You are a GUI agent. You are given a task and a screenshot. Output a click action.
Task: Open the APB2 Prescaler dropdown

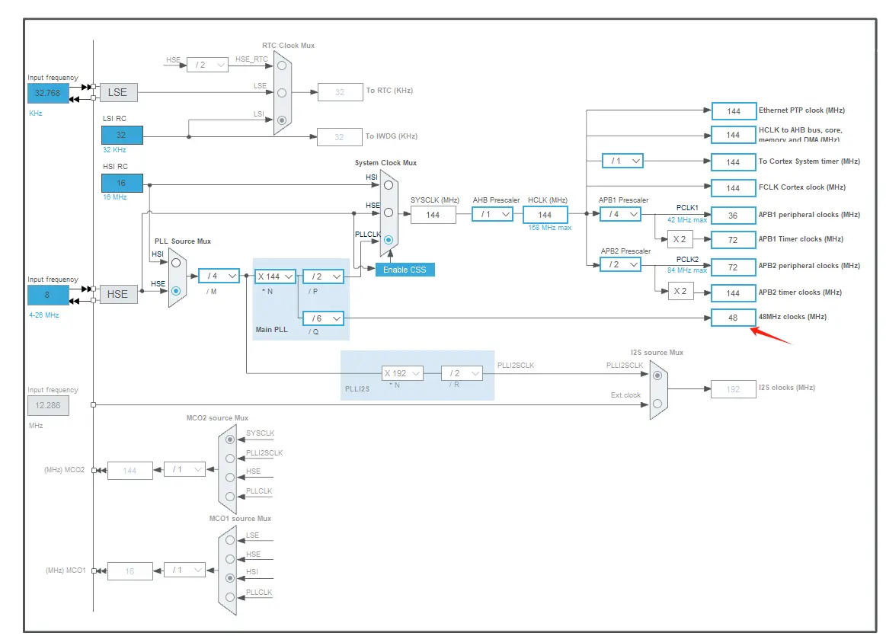[x=620, y=264]
